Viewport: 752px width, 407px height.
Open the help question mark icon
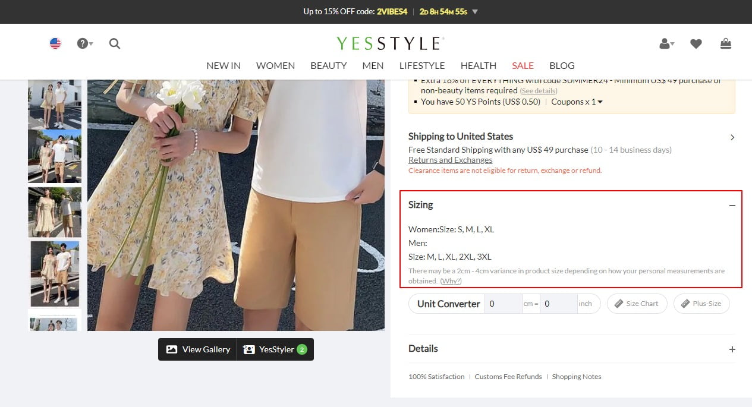pos(81,43)
